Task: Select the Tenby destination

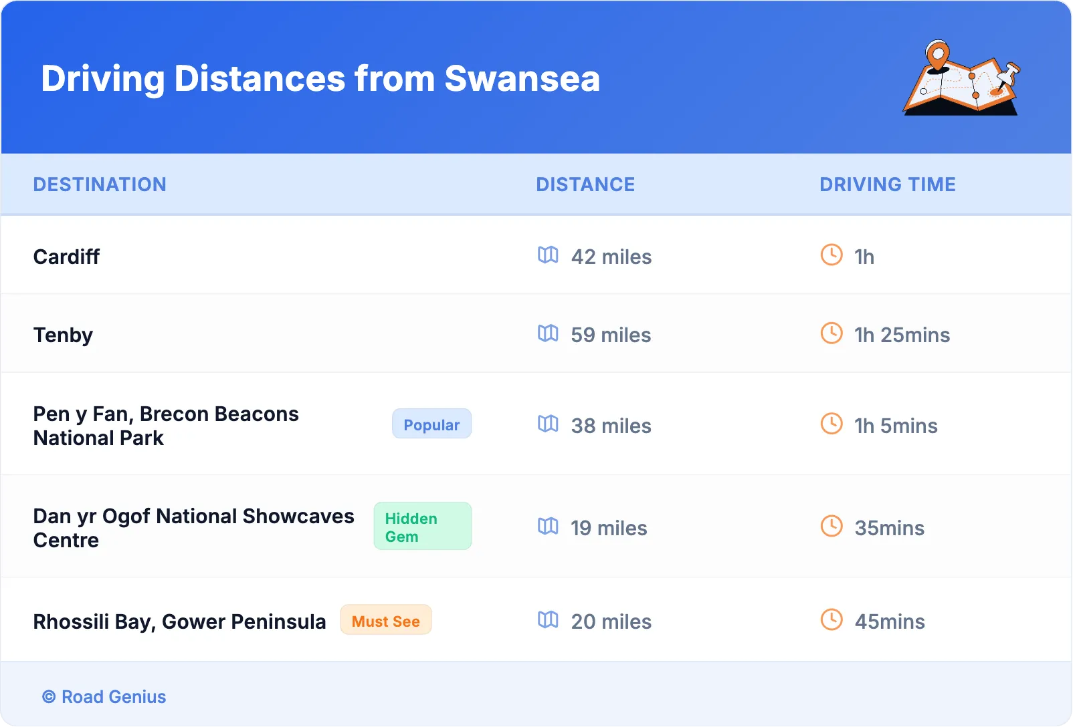Action: [63, 335]
